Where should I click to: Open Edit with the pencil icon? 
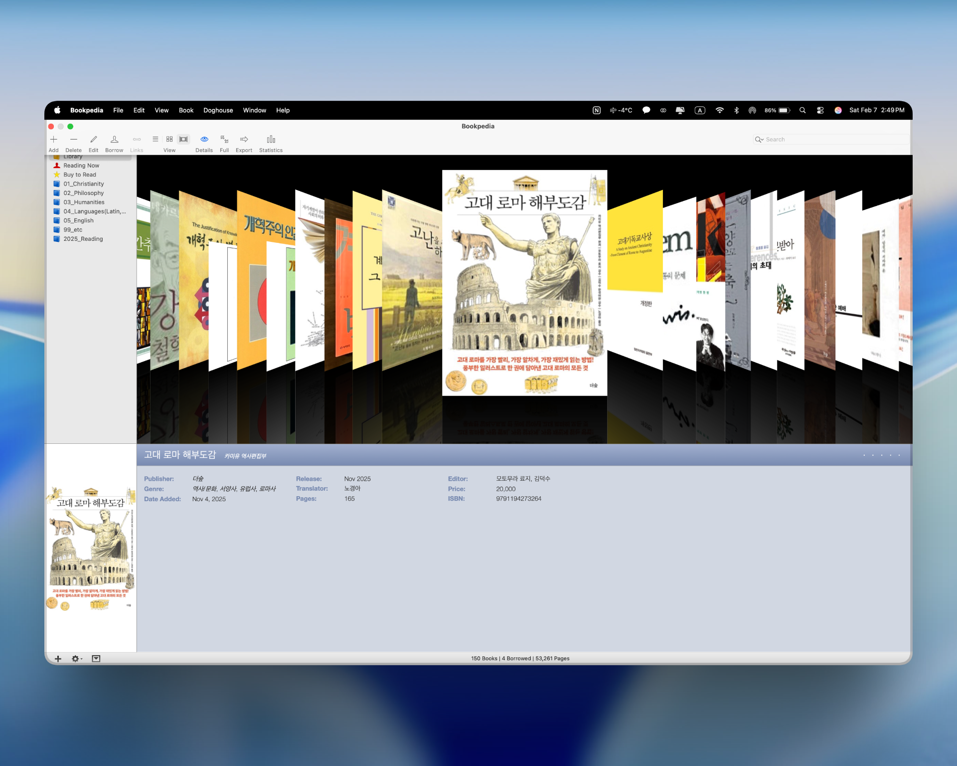[x=93, y=140]
